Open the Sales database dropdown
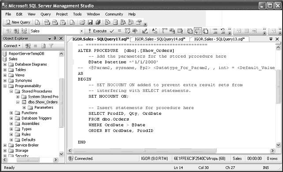Viewport: 283px width, 172px height. [82, 31]
